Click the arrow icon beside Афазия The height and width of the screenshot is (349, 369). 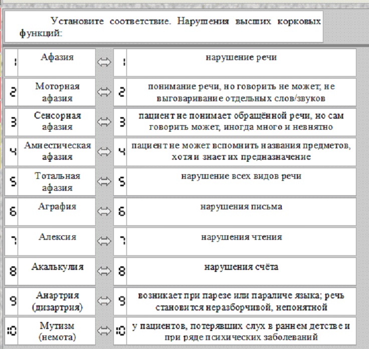tap(104, 62)
